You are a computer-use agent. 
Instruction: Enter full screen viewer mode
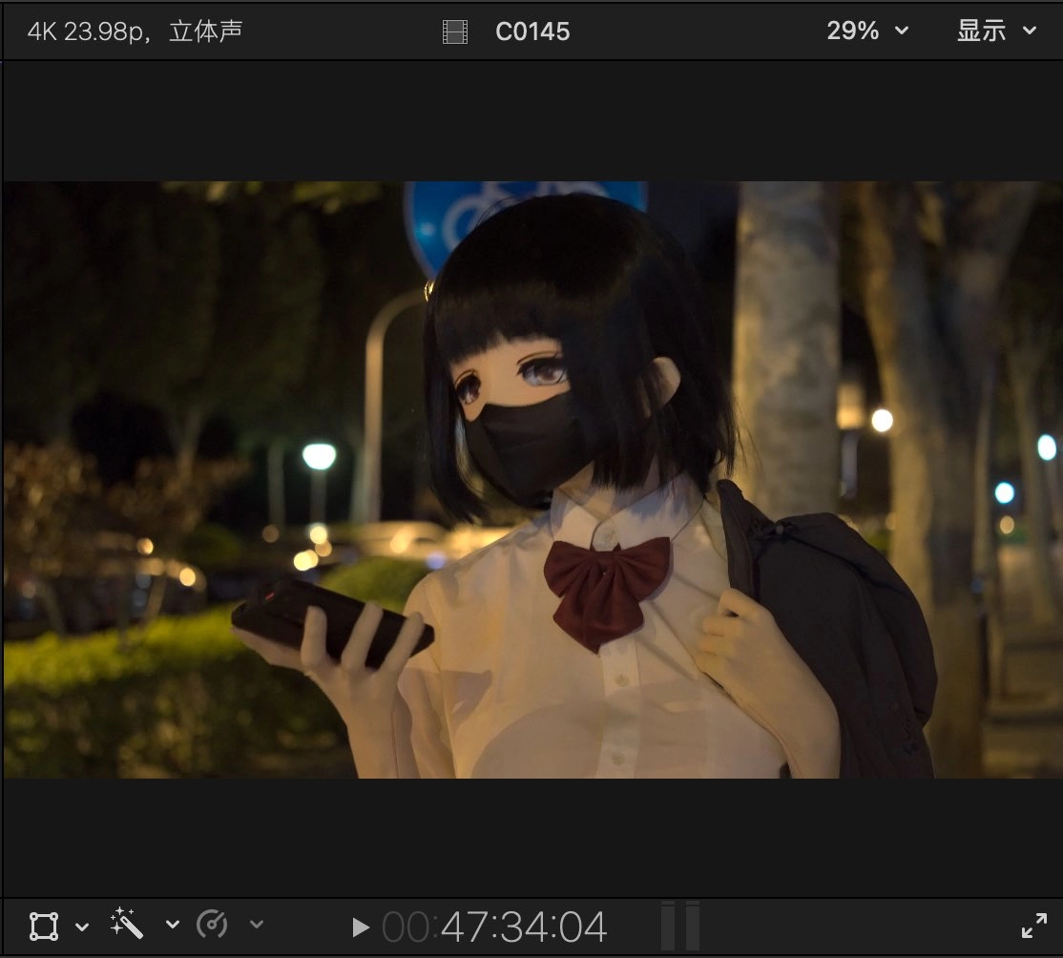(1033, 926)
